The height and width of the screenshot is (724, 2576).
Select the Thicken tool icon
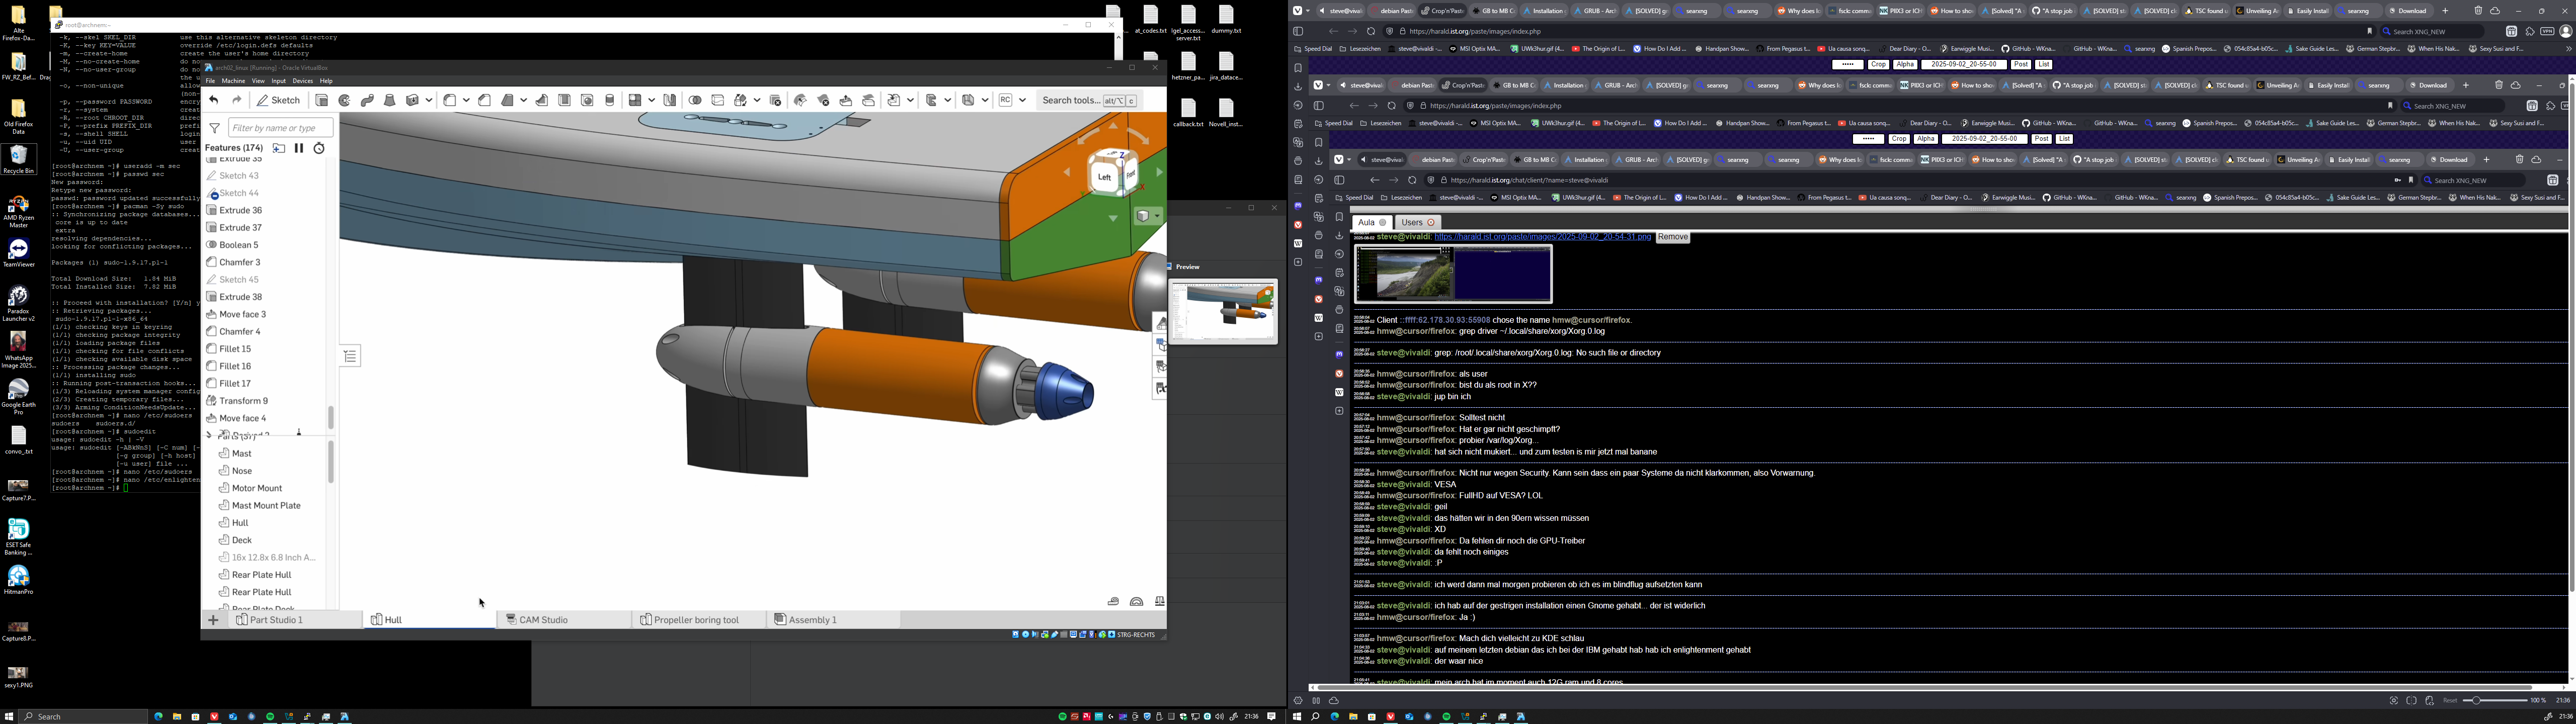coord(412,100)
